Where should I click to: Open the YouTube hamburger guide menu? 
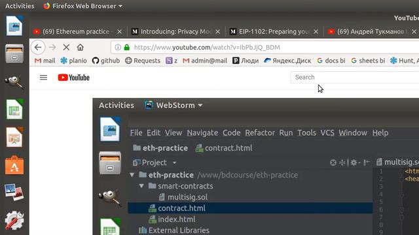[44, 78]
